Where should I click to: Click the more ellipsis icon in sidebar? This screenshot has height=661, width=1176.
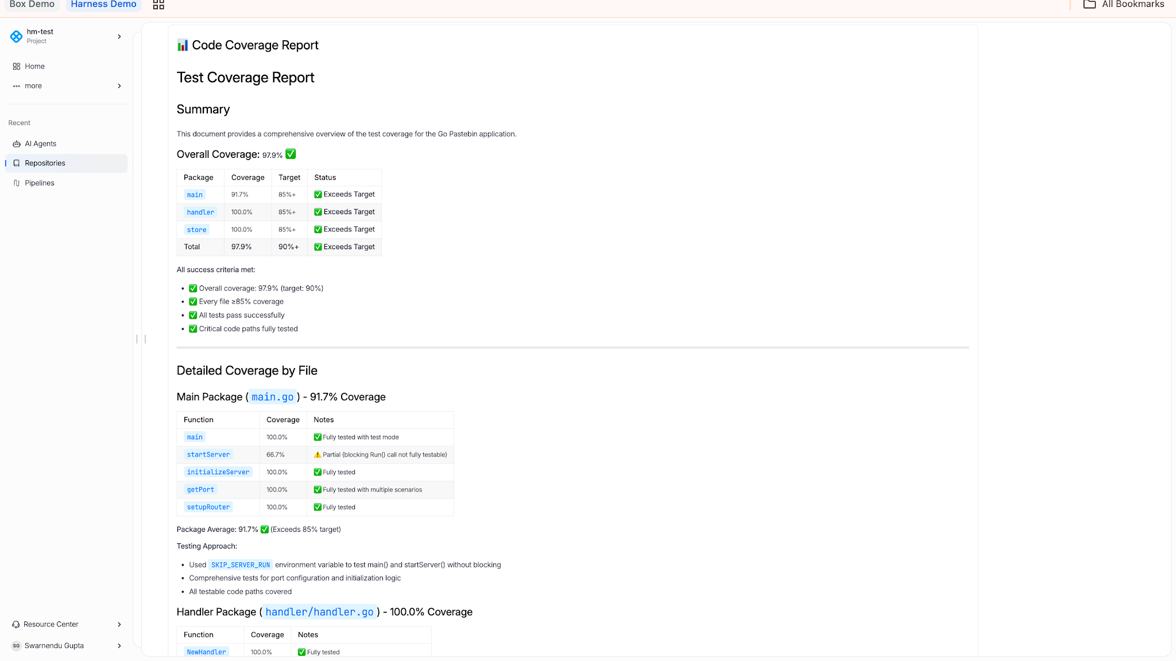(16, 86)
